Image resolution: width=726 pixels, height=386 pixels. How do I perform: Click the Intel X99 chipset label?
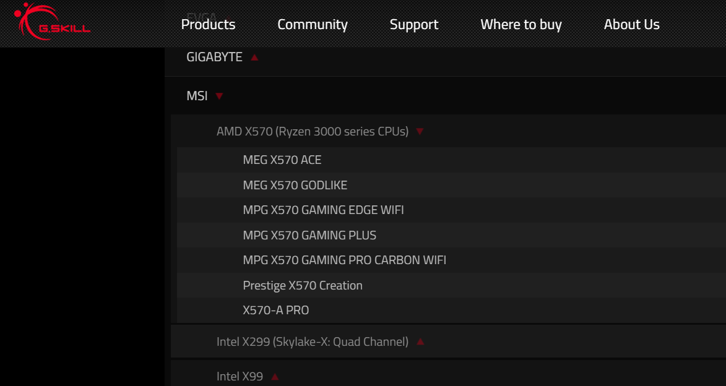coord(240,376)
